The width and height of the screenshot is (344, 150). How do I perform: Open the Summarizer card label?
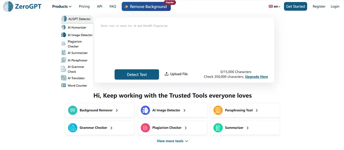click(x=234, y=128)
